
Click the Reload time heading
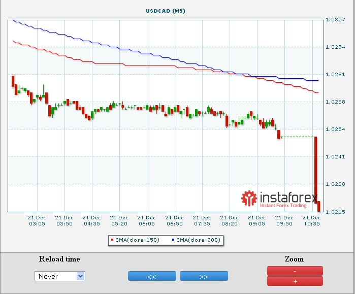point(59,259)
